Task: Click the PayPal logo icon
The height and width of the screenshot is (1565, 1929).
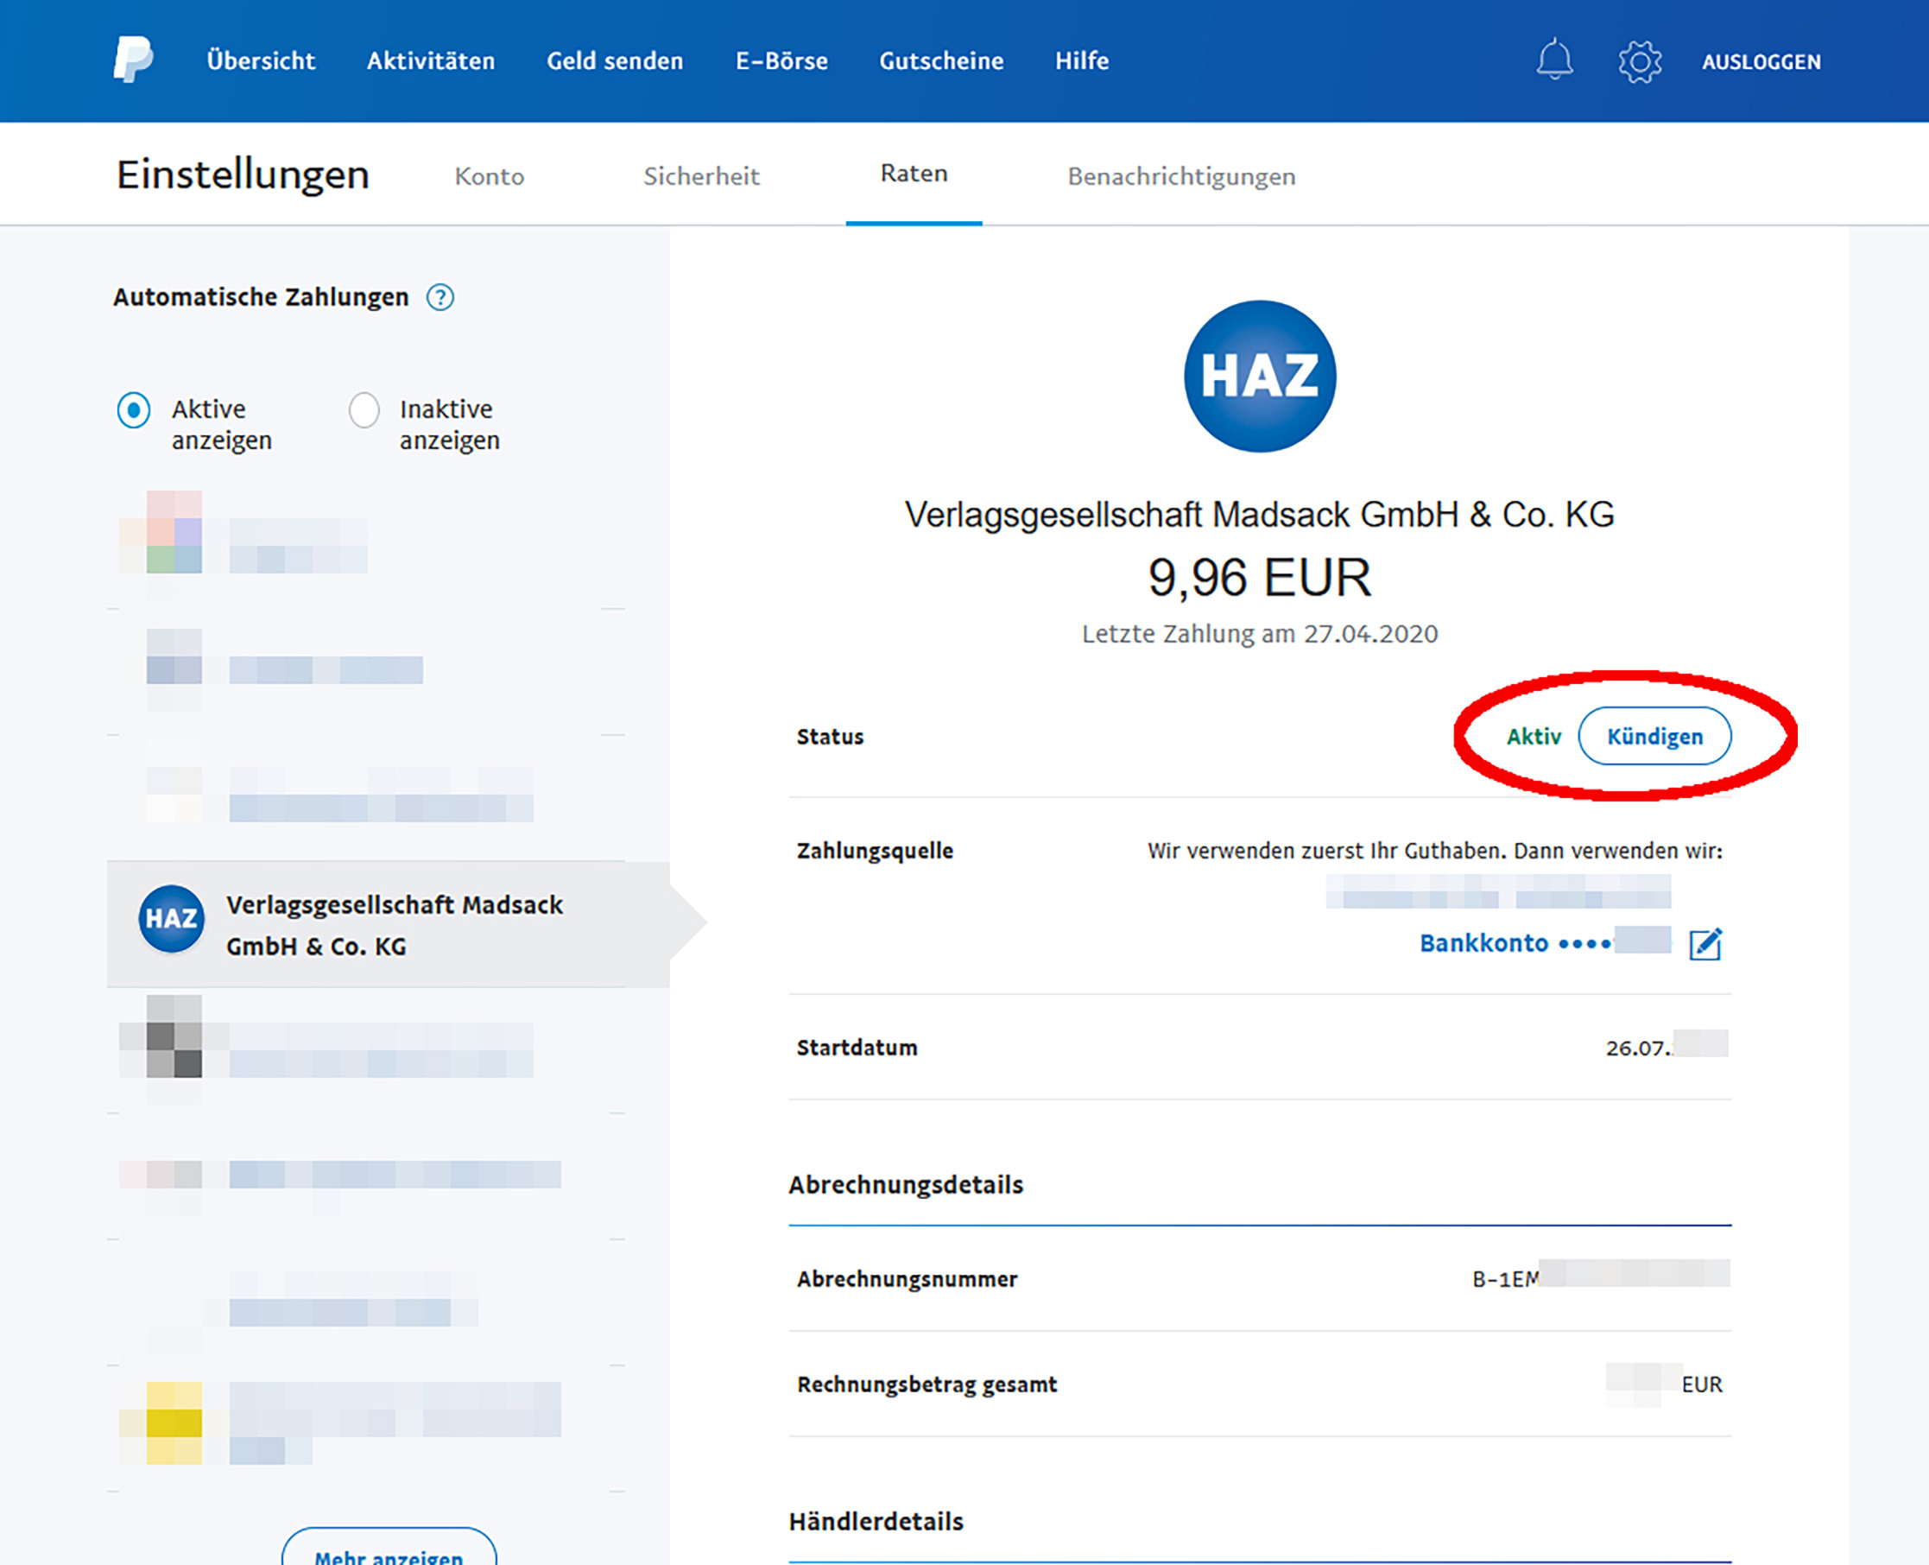Action: click(132, 60)
